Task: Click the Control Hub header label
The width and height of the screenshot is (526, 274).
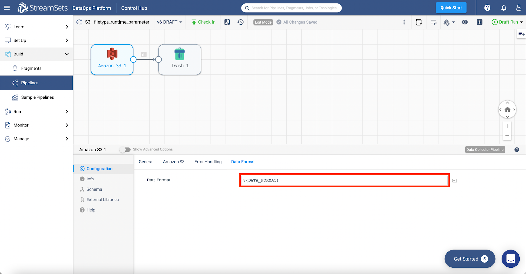Action: (x=134, y=8)
